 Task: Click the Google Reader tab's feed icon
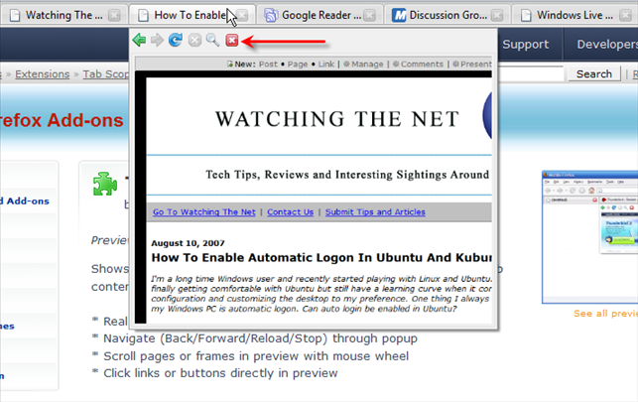271,16
